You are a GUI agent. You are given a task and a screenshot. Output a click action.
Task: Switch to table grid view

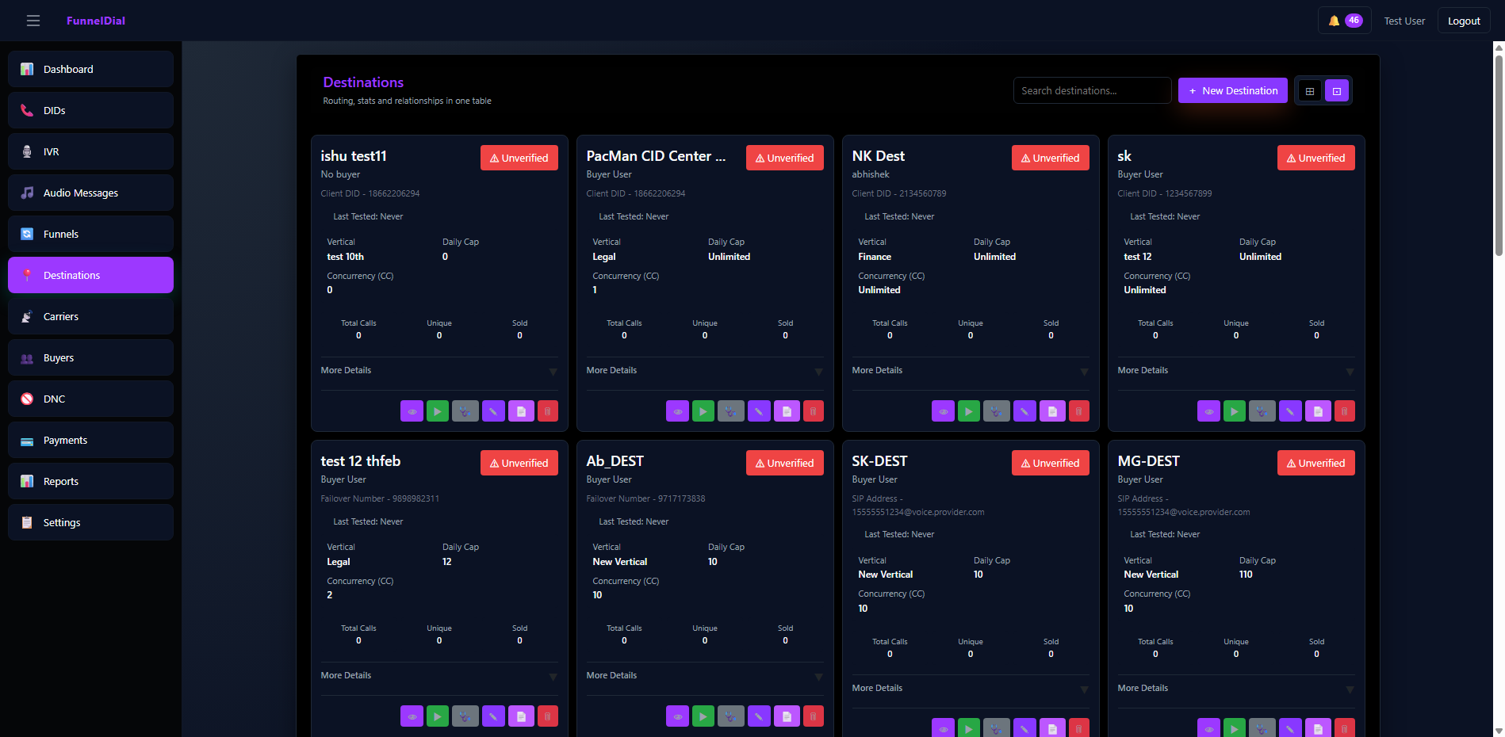click(x=1310, y=91)
